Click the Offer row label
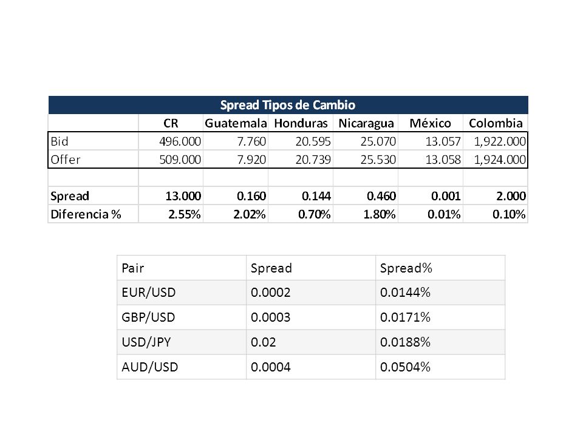The image size is (583, 437). pyautogui.click(x=66, y=160)
